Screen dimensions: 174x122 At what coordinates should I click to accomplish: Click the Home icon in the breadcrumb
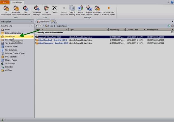coord(46,26)
